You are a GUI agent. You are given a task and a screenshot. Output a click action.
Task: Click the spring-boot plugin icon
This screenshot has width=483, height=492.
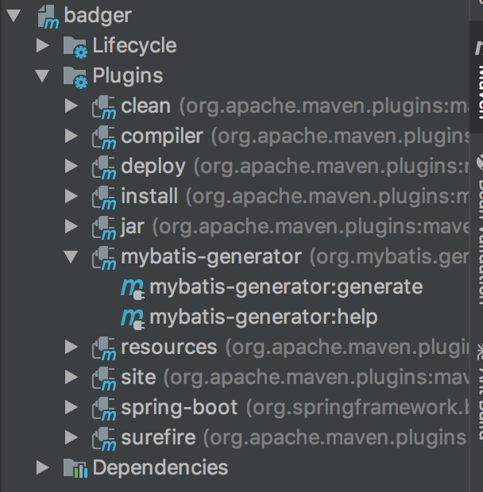pos(103,408)
